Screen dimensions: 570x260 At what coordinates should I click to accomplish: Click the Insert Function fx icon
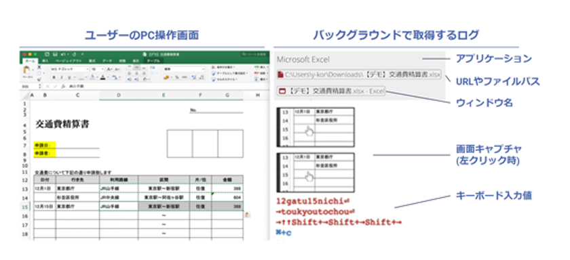click(63, 87)
